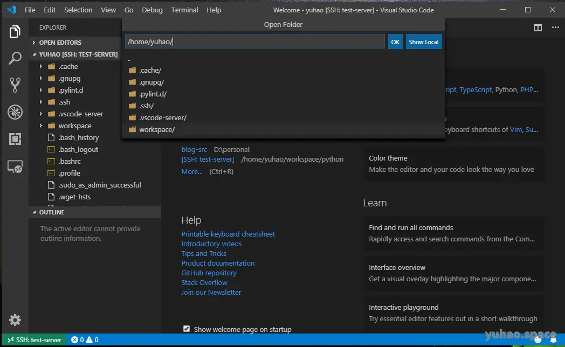Select the .vscode-server/ folder in dialog list
This screenshot has width=565, height=347.
click(x=283, y=117)
